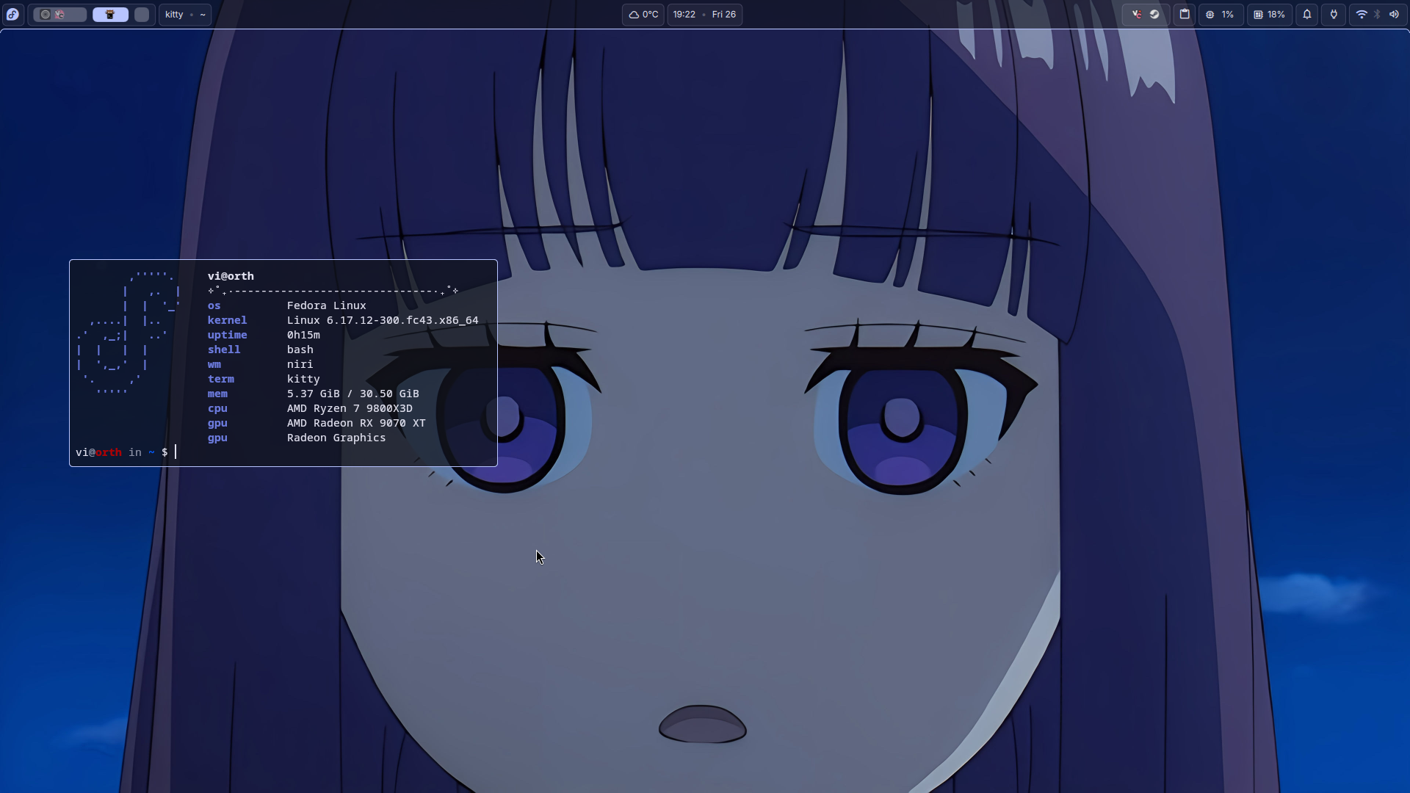The width and height of the screenshot is (1410, 793).
Task: Open Wi-Fi network settings icon
Action: coord(1361,14)
